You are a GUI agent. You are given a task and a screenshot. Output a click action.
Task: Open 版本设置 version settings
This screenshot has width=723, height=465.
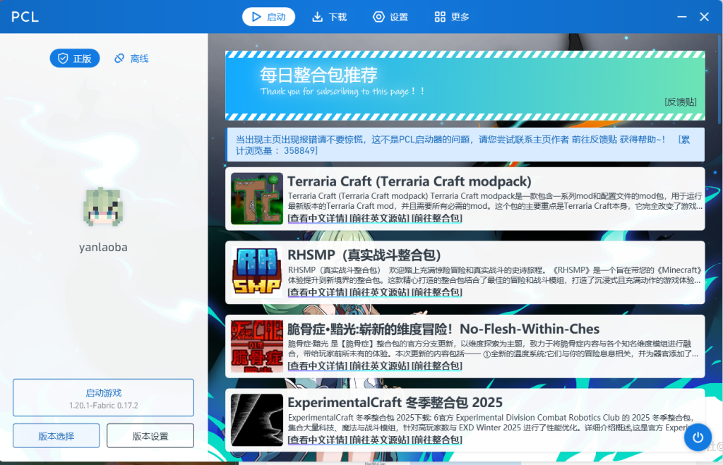point(150,436)
